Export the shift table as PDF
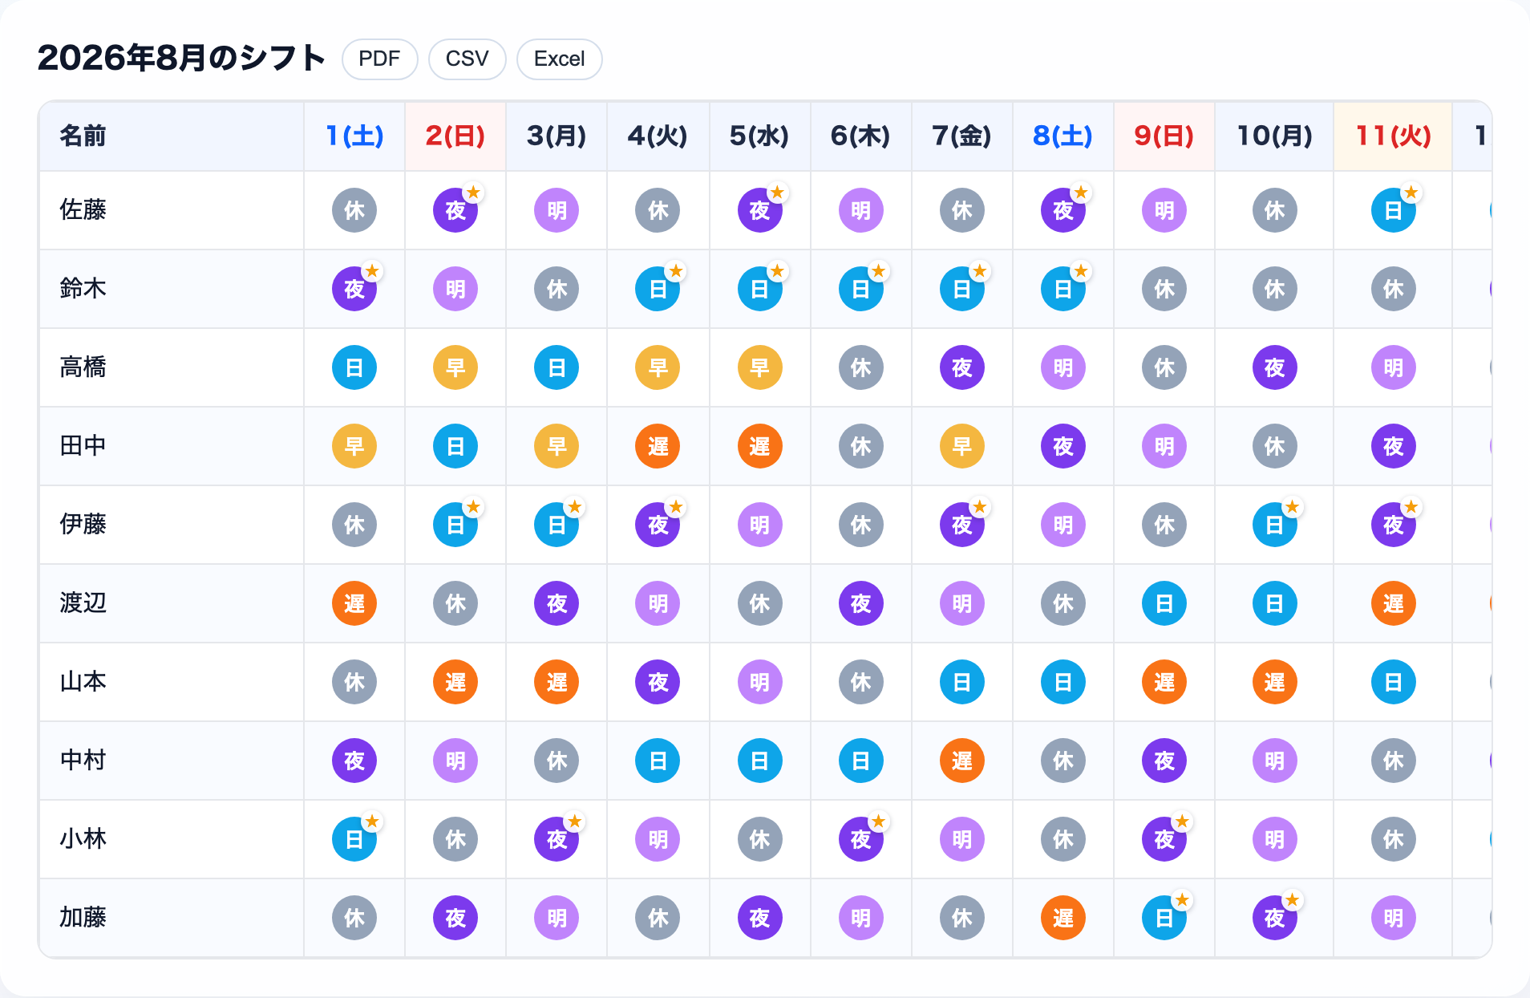Screen dimensions: 1530x998 point(379,59)
